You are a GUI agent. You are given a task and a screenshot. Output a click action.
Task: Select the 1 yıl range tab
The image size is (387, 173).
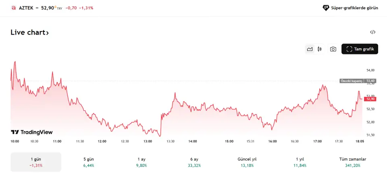click(x=300, y=162)
